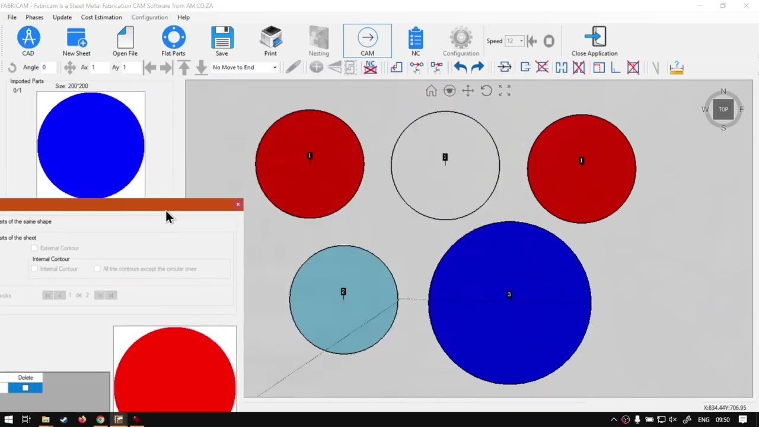
Task: Open the Windows Start menu
Action: click(8, 420)
